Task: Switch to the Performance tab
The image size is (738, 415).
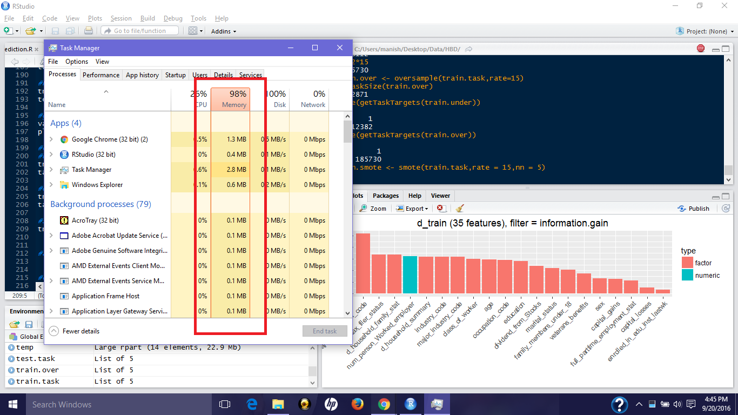Action: 101,75
